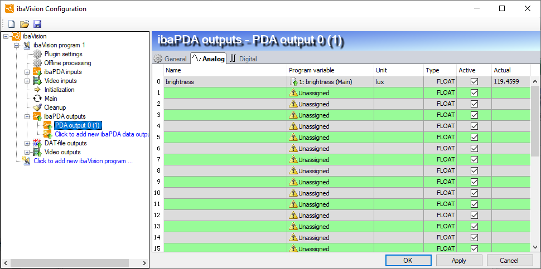Toggle Active checkbox in row 4

click(474, 126)
